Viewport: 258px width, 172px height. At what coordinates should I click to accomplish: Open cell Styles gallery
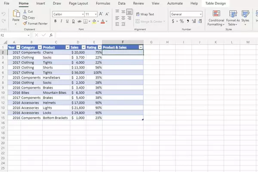click(x=245, y=18)
